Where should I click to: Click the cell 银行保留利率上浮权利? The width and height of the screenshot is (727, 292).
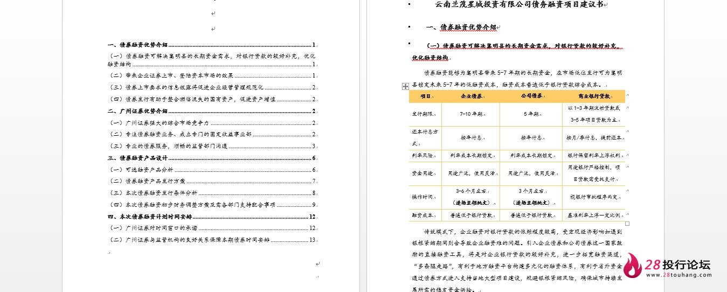(x=594, y=156)
